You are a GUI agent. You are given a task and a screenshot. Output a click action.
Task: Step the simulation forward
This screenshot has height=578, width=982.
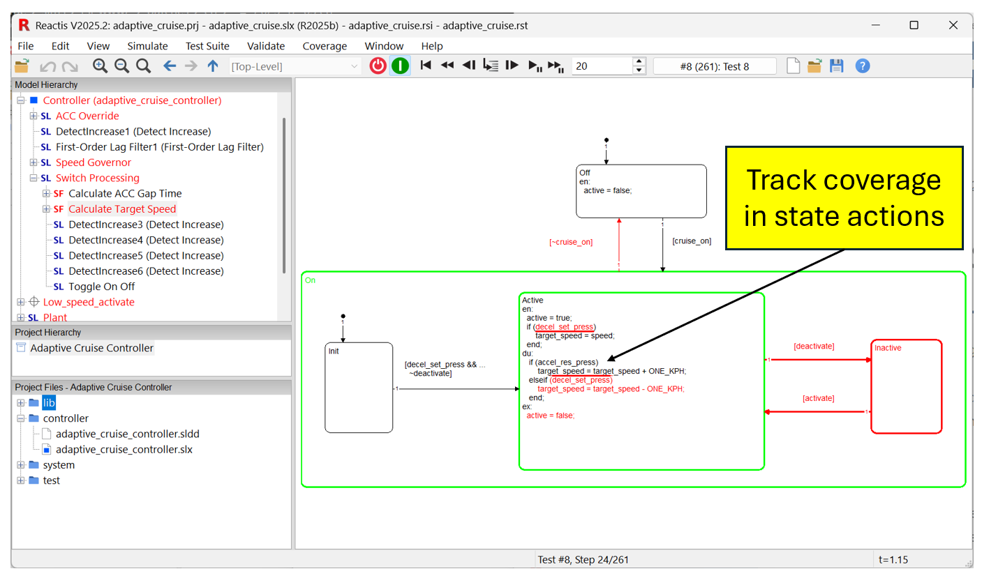[x=512, y=65]
